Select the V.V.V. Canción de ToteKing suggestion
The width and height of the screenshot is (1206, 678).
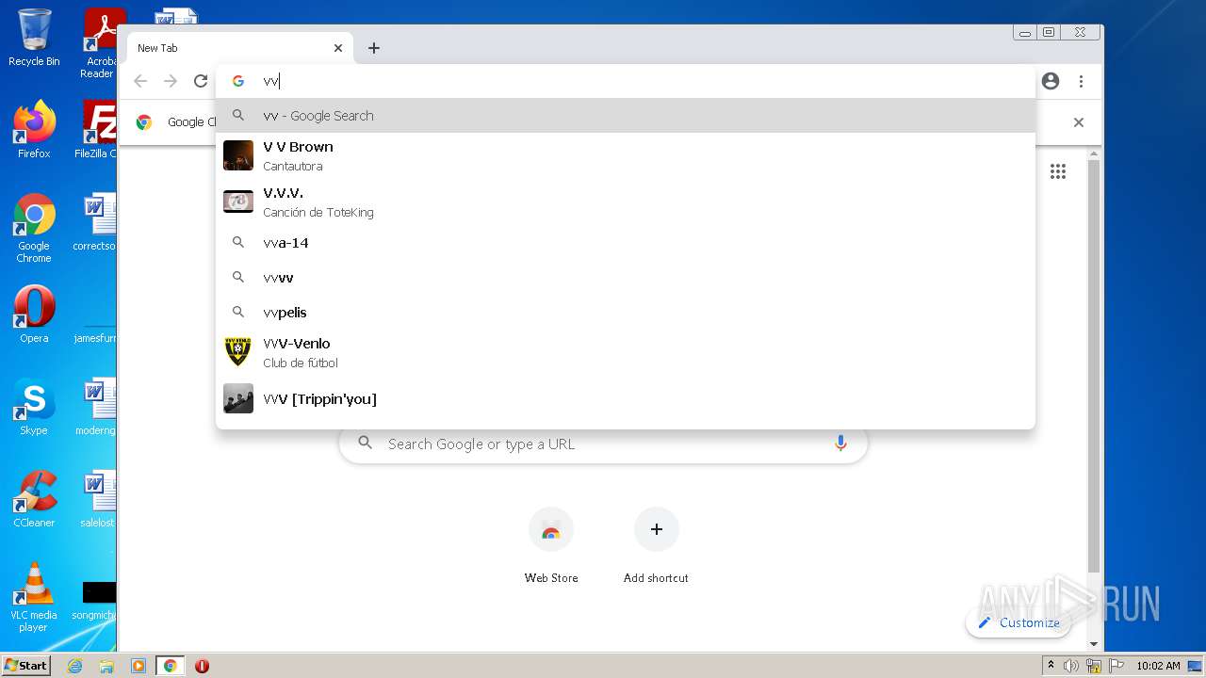click(x=626, y=202)
